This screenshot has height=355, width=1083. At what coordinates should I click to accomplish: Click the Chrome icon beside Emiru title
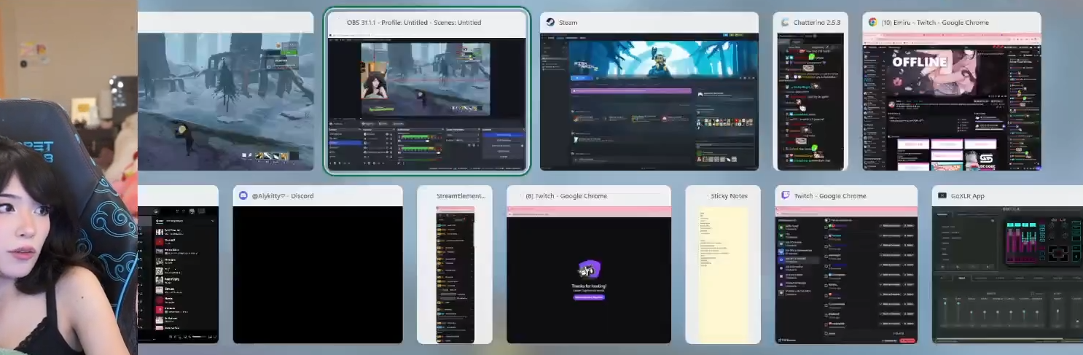(872, 23)
